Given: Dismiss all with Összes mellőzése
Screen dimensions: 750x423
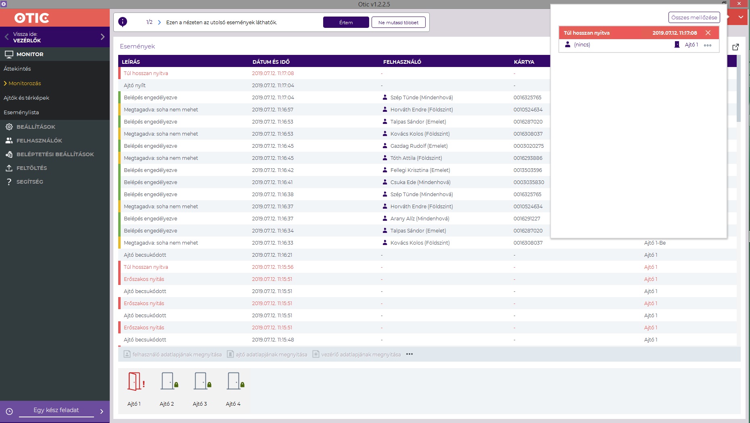Looking at the screenshot, I should pyautogui.click(x=694, y=17).
